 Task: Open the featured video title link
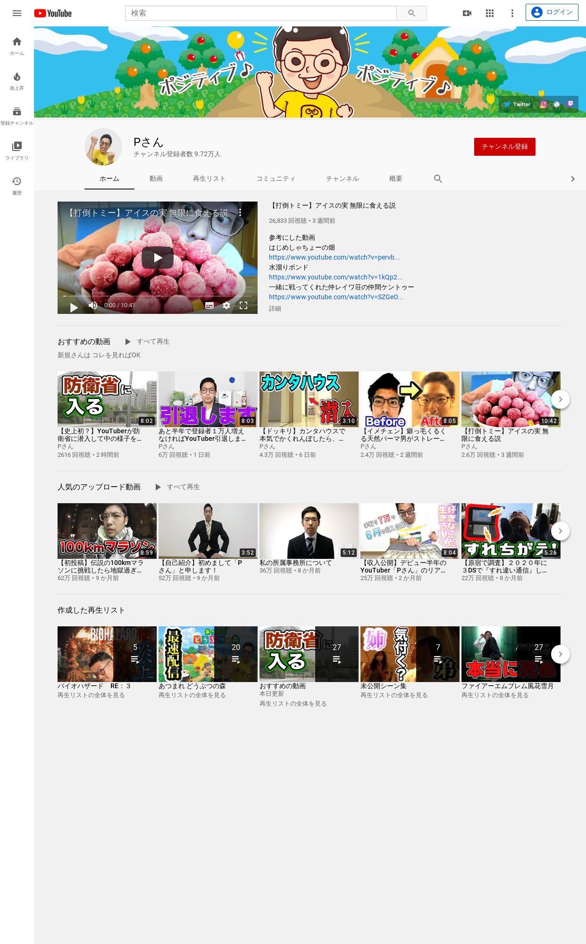coord(333,205)
